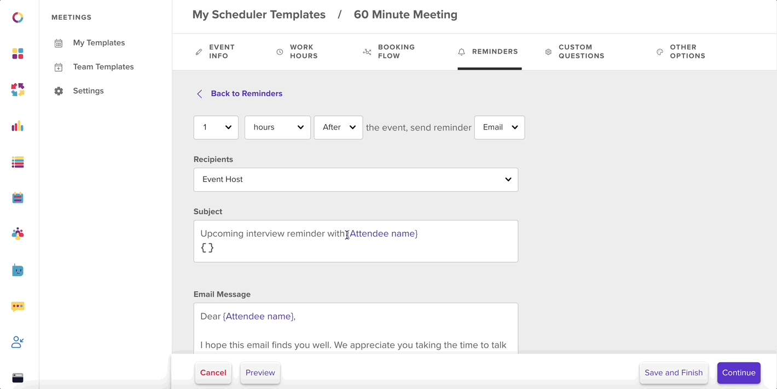777x389 pixels.
Task: Open the reminder number dropdown showing 1
Action: (x=216, y=127)
